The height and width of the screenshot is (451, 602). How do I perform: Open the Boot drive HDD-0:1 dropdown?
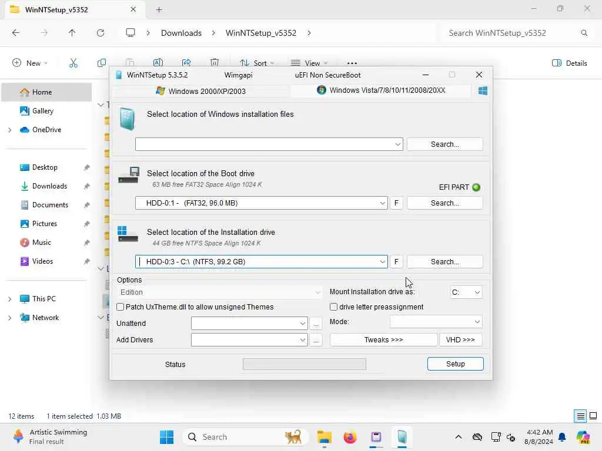(x=382, y=203)
